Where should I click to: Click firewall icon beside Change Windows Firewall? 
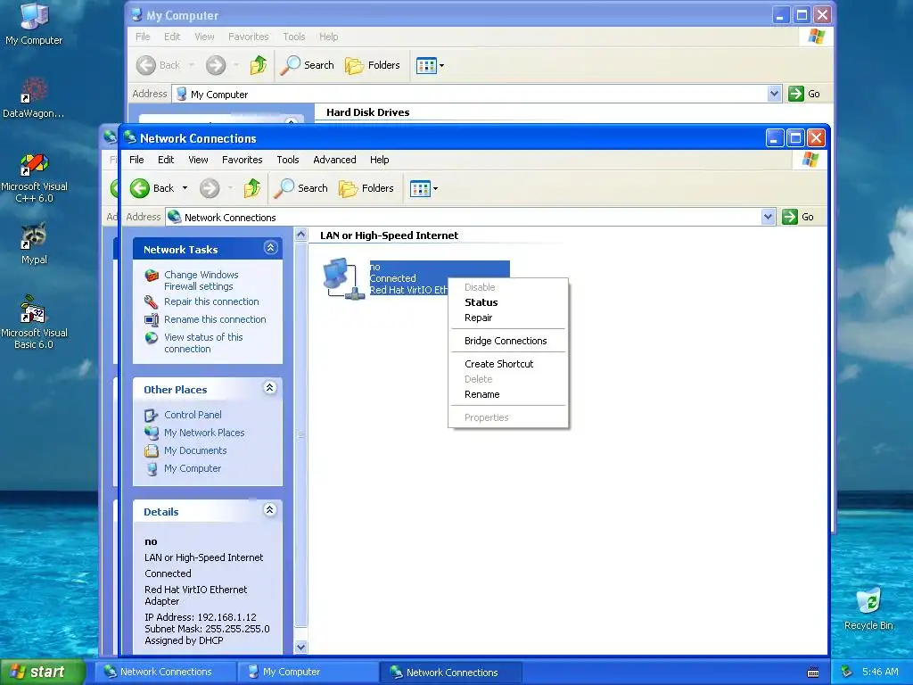[152, 275]
